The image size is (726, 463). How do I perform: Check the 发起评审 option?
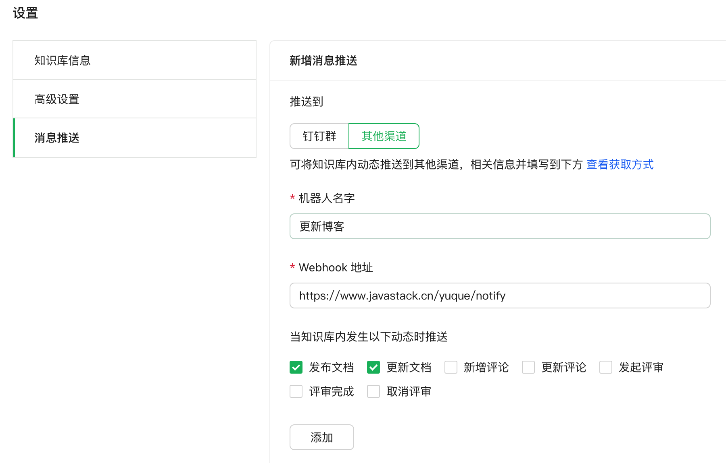click(x=606, y=367)
